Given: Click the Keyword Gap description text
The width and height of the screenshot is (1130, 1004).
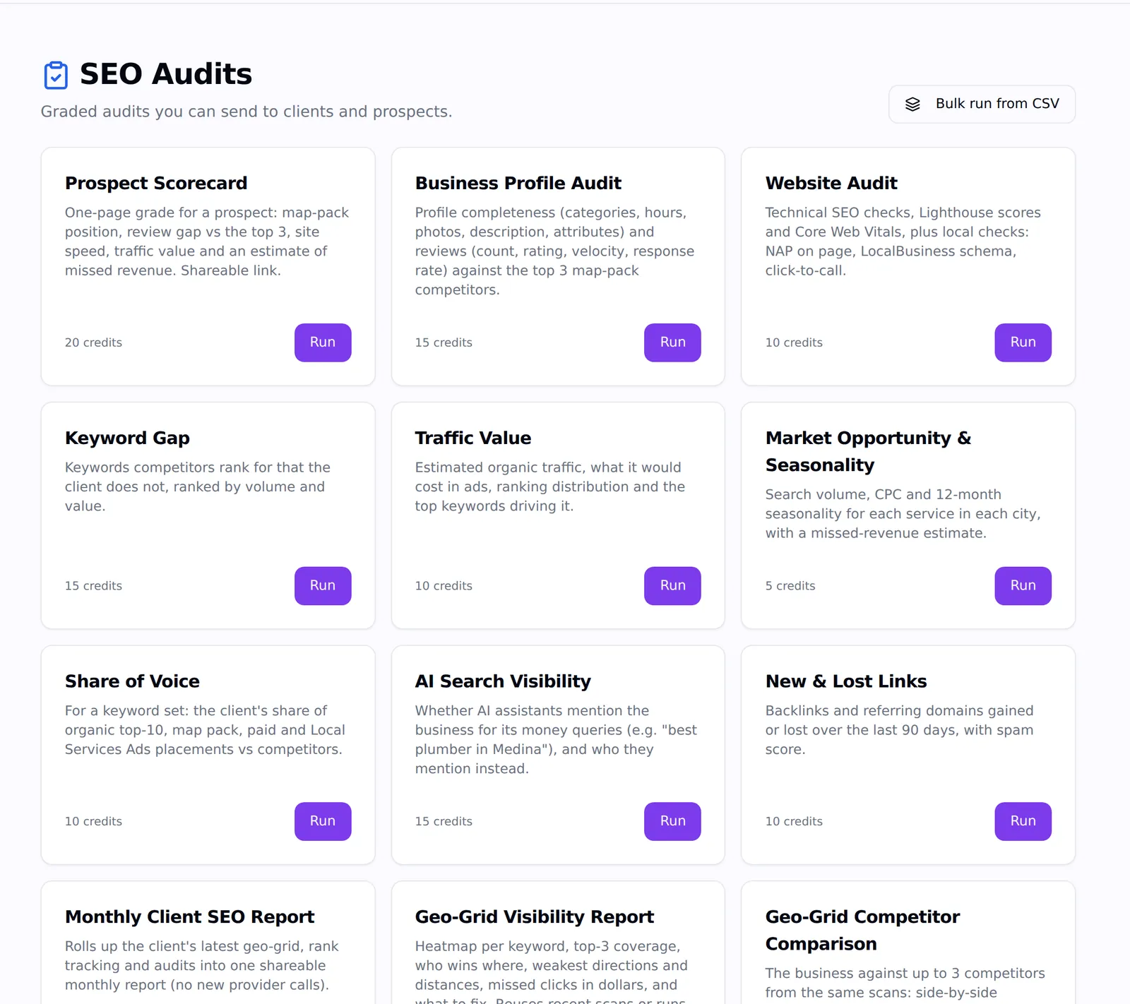Looking at the screenshot, I should [x=198, y=486].
